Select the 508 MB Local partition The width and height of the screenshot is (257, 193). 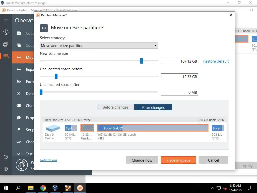(x=218, y=128)
